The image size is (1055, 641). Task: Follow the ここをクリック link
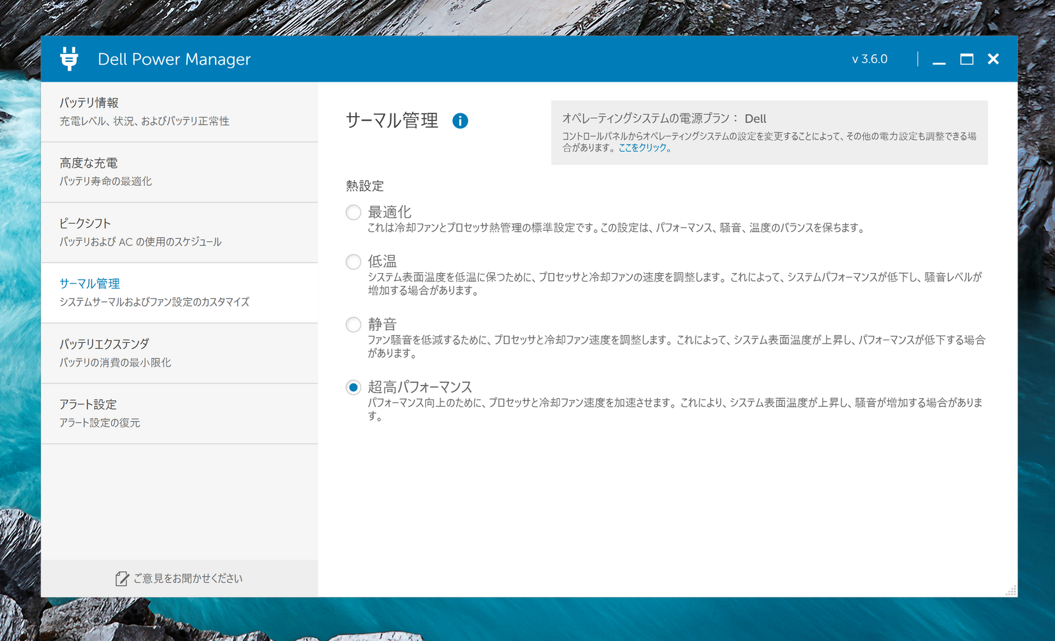coord(645,148)
